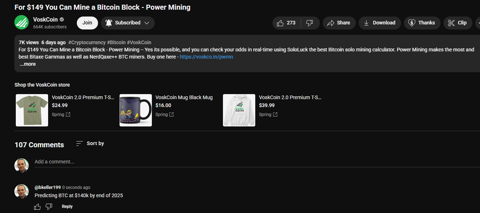Share the video
Viewport: 480px width, 213px height.
pos(339,23)
